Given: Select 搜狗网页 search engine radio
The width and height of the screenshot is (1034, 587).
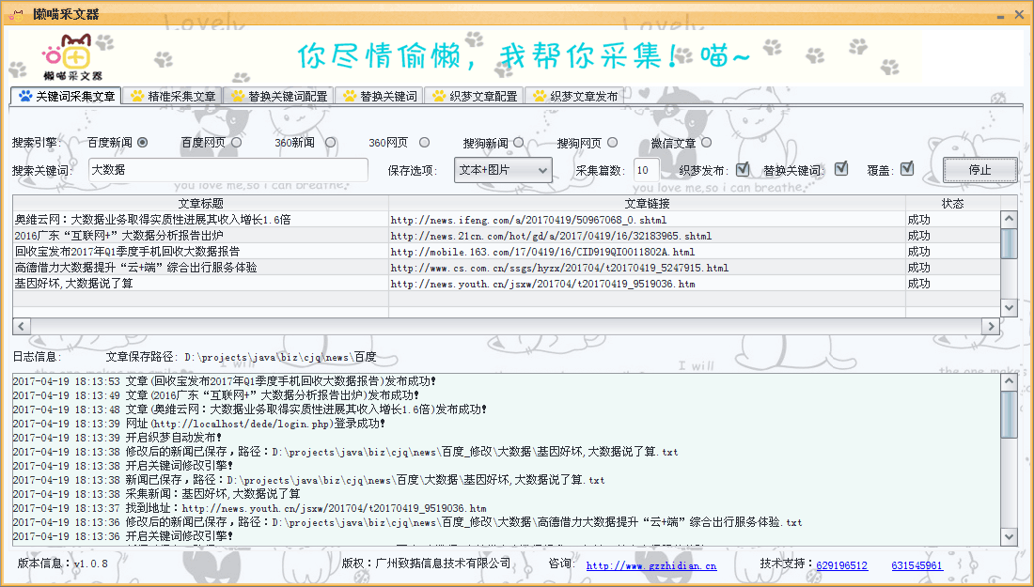Looking at the screenshot, I should tap(612, 143).
